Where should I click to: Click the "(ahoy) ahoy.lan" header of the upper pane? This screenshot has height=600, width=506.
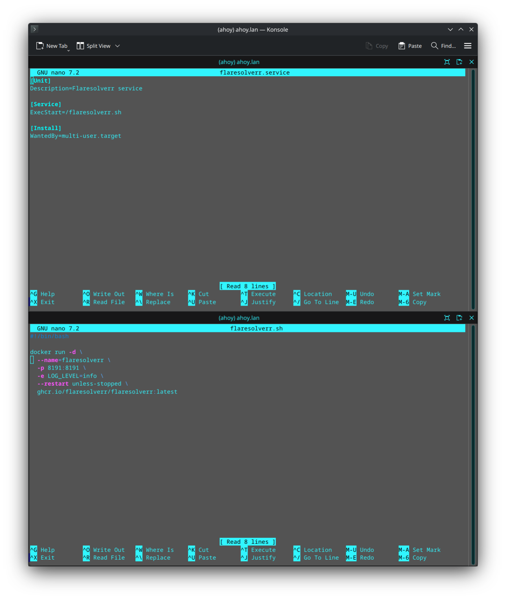pos(239,62)
